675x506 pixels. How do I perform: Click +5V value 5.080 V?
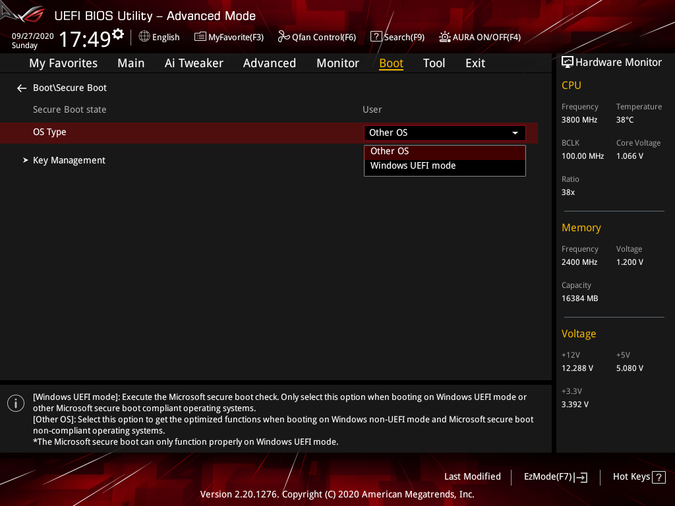[x=630, y=368]
